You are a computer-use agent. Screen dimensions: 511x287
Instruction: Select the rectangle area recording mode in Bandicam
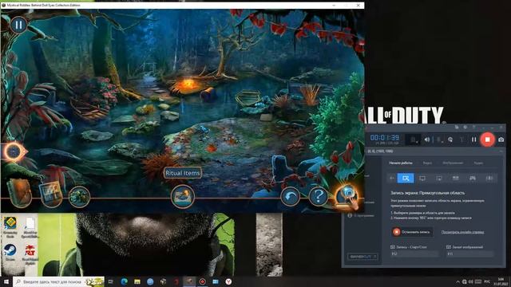coord(406,178)
